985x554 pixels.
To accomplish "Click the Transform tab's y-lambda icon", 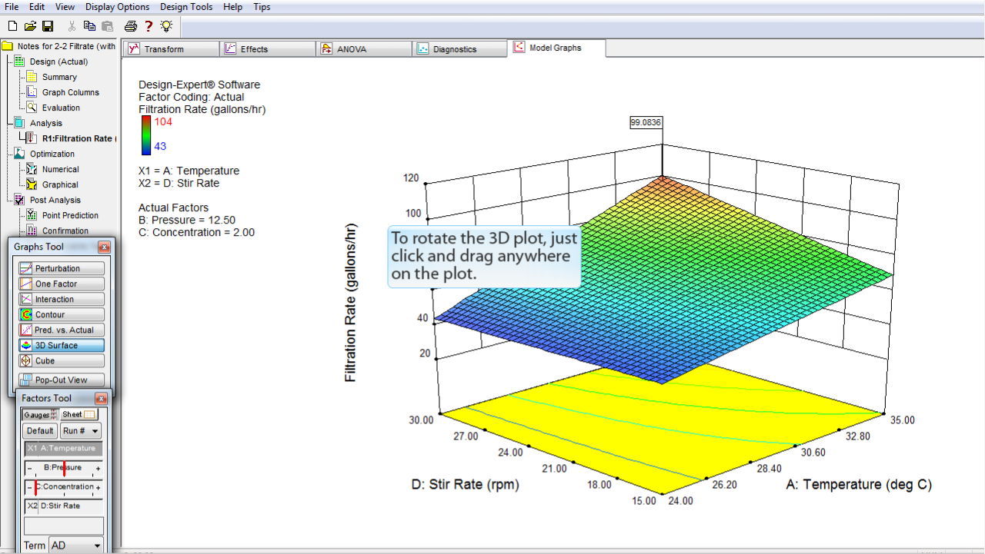I will 134,48.
